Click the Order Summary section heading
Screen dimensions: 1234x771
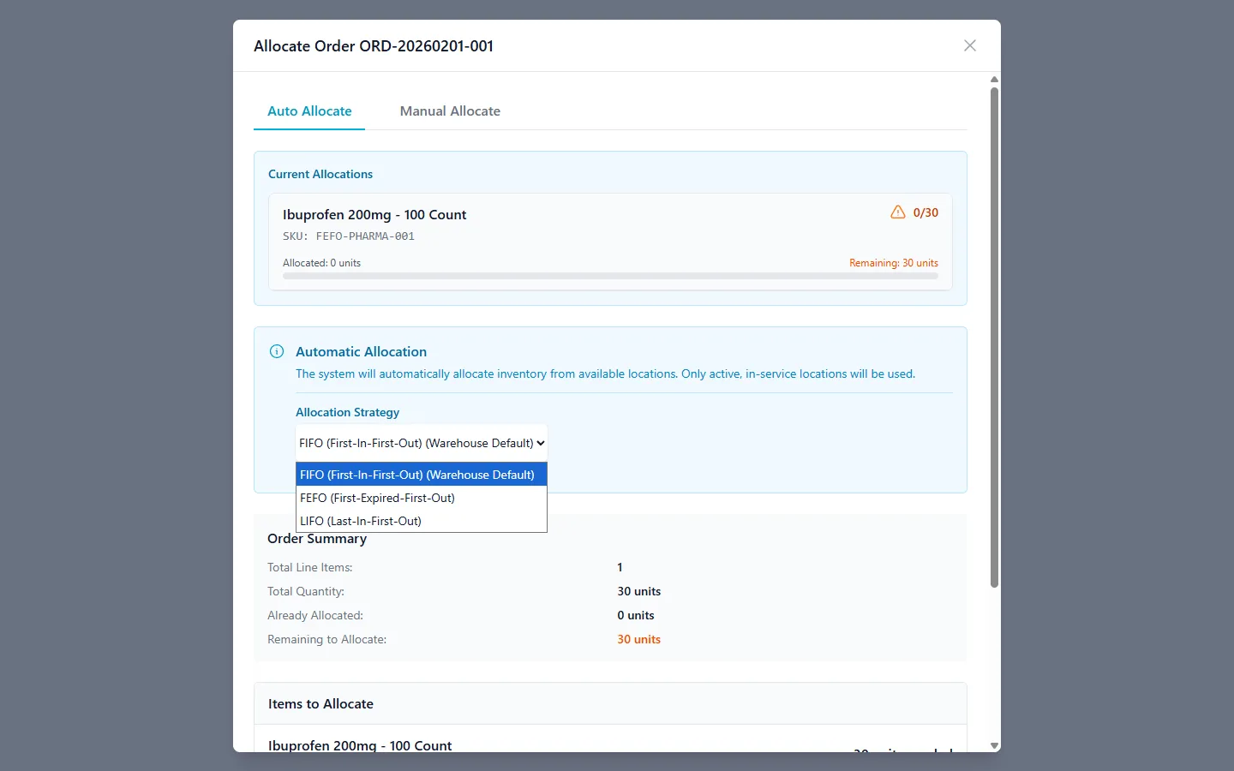[317, 539]
